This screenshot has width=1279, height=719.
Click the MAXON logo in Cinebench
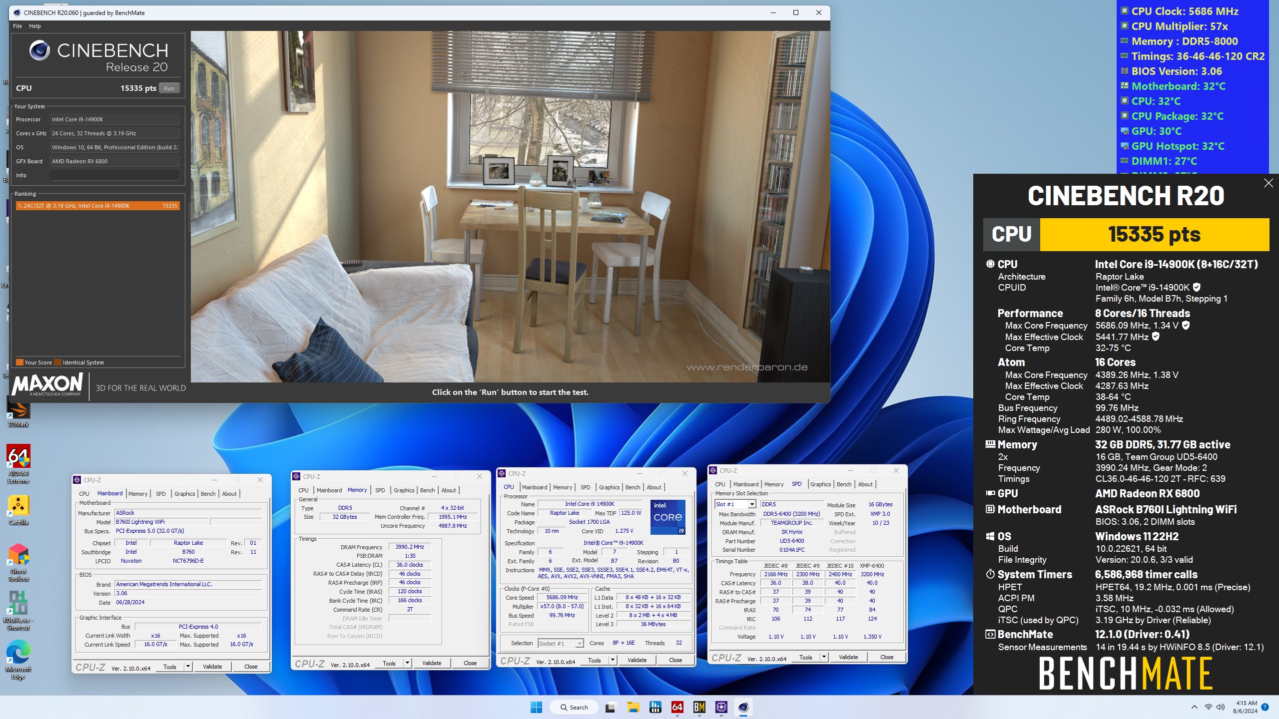pyautogui.click(x=47, y=384)
